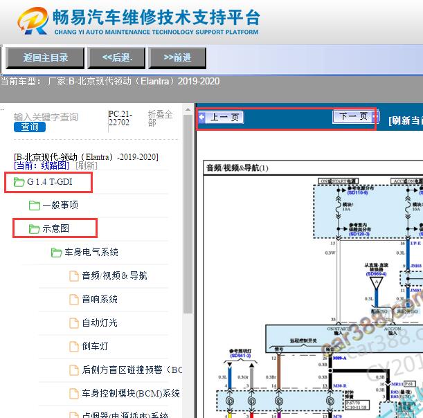Click the 下一页 next page button

(356, 116)
